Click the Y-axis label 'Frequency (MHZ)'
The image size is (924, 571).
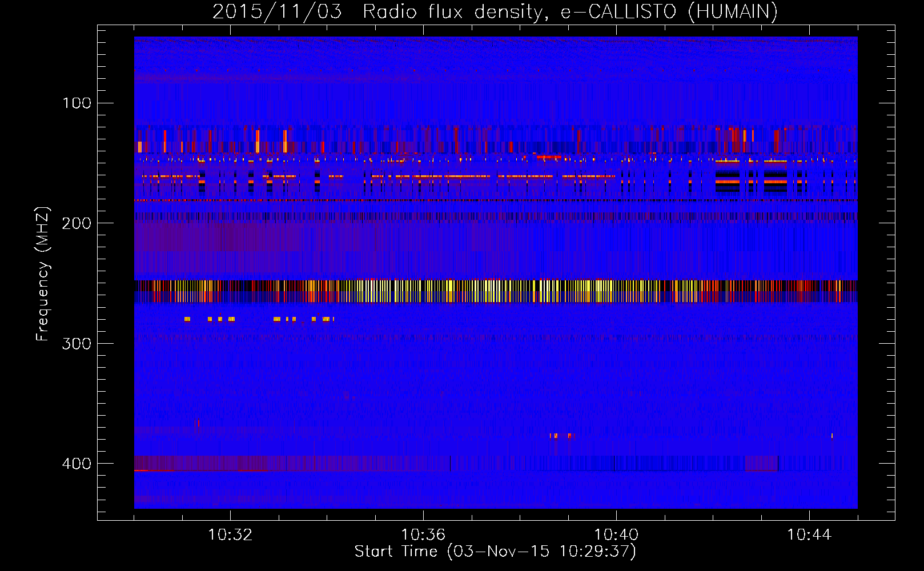(43, 274)
